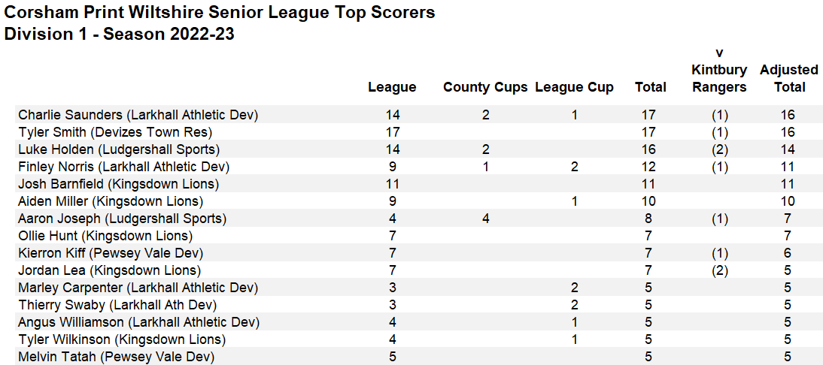The height and width of the screenshot is (365, 823).
Task: Select the Jordan Lea row name
Action: (109, 270)
